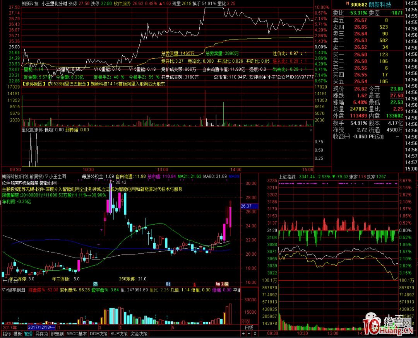This screenshot has width=418, height=338.
Task: Click the 30.42 high price label on the K-line
Action: pos(121,183)
